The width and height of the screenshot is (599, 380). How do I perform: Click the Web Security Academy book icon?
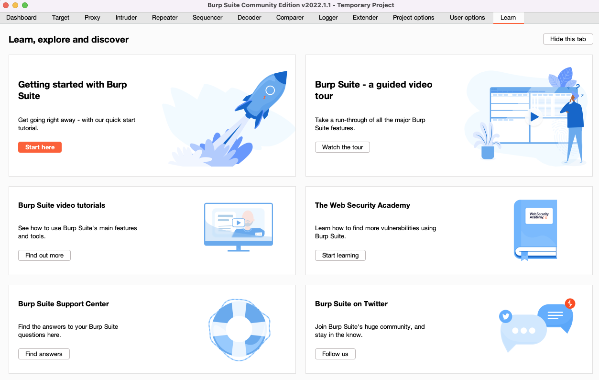coord(535,229)
